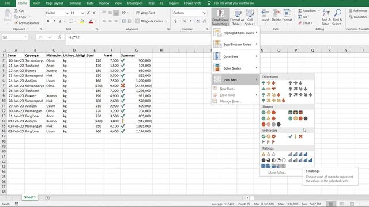Choose the 3 Signs shapes set
Image resolution: width=369 pixels, height=207 pixels.
click(268, 118)
